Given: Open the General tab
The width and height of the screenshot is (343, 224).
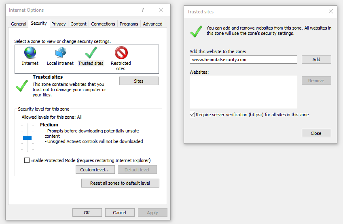Looking at the screenshot, I should click(19, 24).
